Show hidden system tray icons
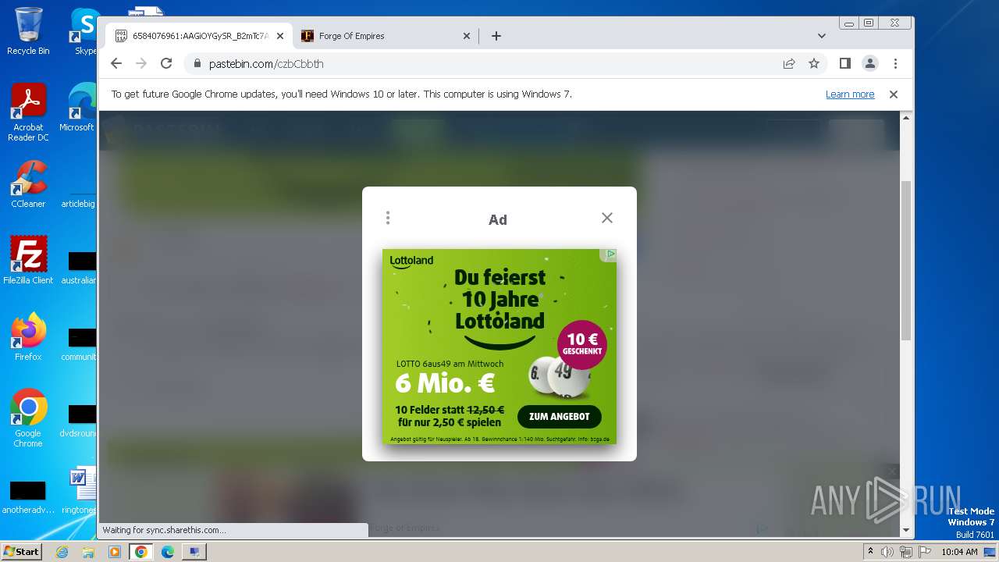 (870, 552)
